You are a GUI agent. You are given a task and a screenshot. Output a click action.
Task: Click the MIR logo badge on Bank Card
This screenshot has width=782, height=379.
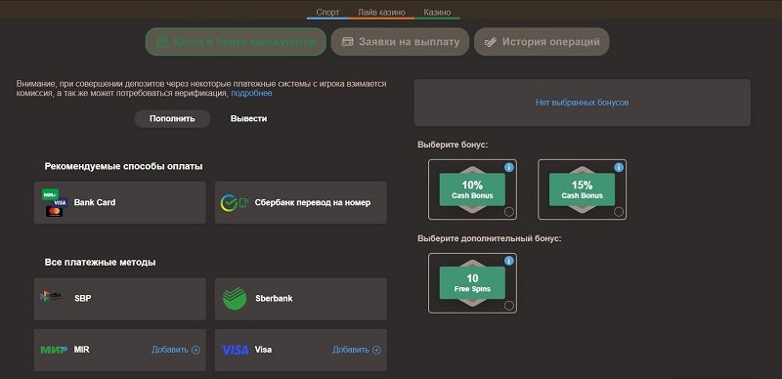click(x=50, y=194)
